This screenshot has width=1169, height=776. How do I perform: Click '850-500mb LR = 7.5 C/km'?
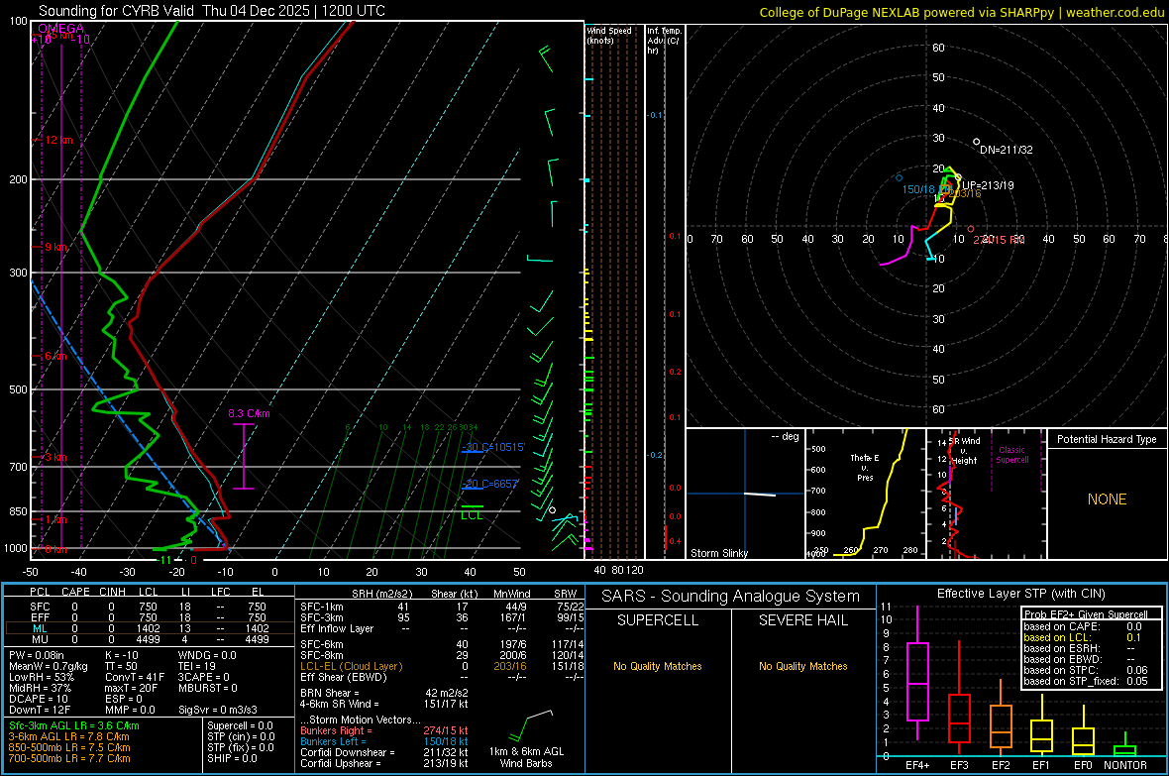pyautogui.click(x=69, y=747)
